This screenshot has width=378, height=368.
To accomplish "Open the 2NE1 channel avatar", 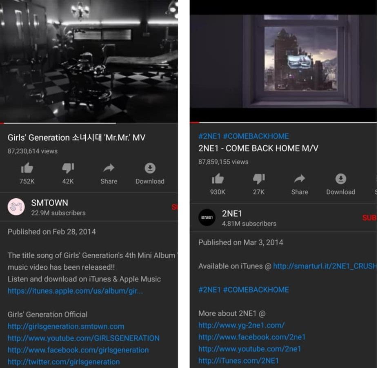I will [x=207, y=217].
